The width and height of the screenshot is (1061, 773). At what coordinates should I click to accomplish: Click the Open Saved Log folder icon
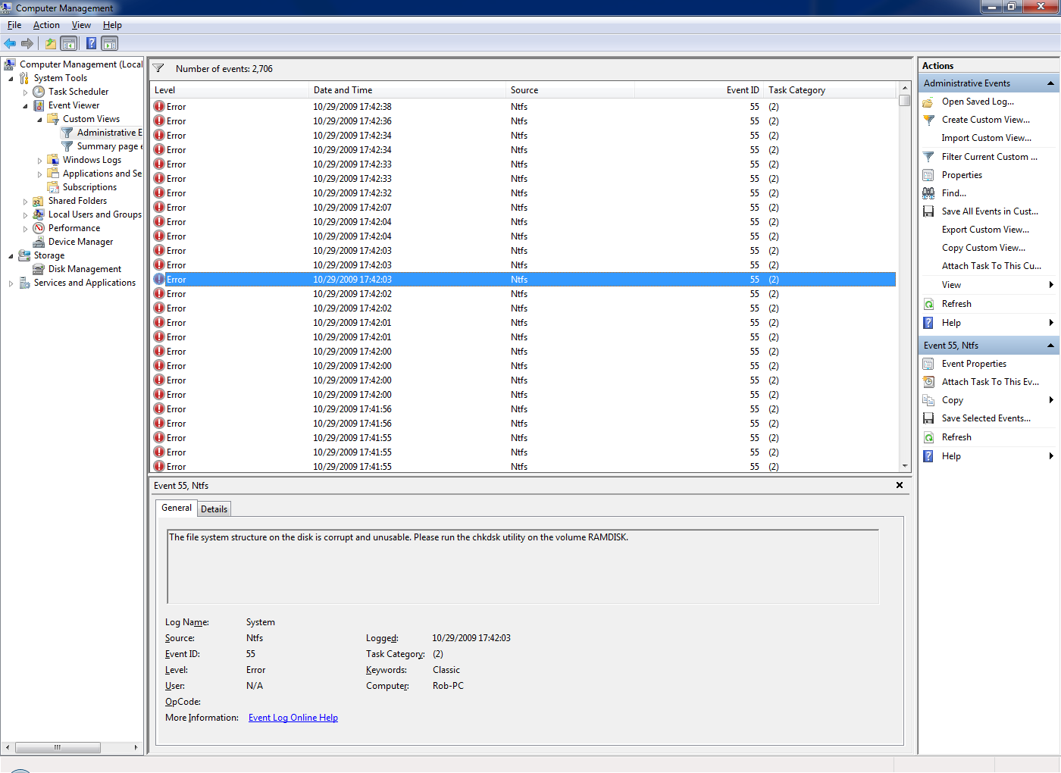pyautogui.click(x=928, y=102)
